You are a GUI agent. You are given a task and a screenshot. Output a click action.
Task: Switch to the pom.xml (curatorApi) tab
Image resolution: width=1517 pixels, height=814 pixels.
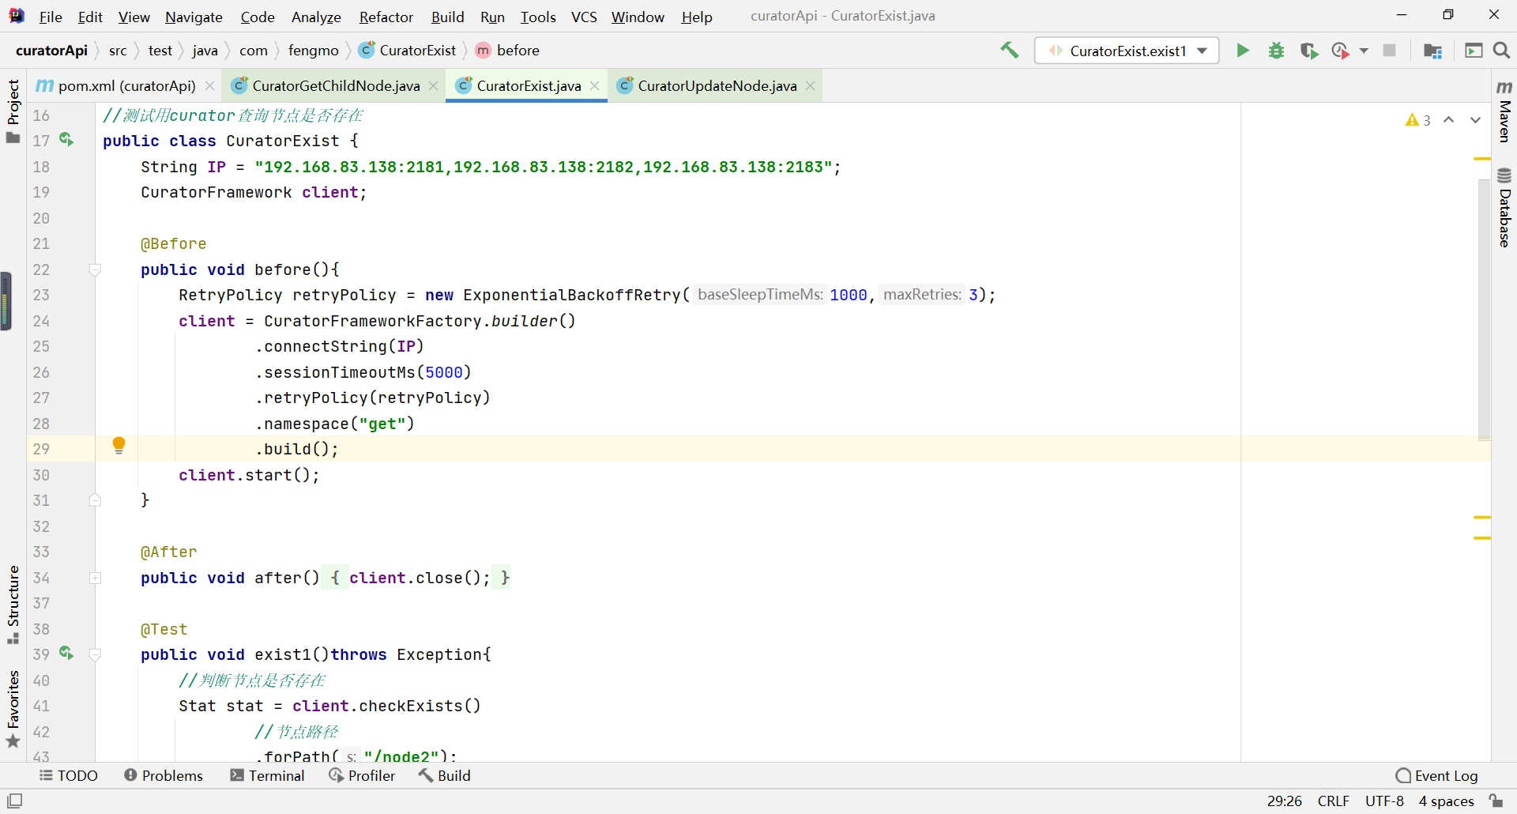click(126, 85)
